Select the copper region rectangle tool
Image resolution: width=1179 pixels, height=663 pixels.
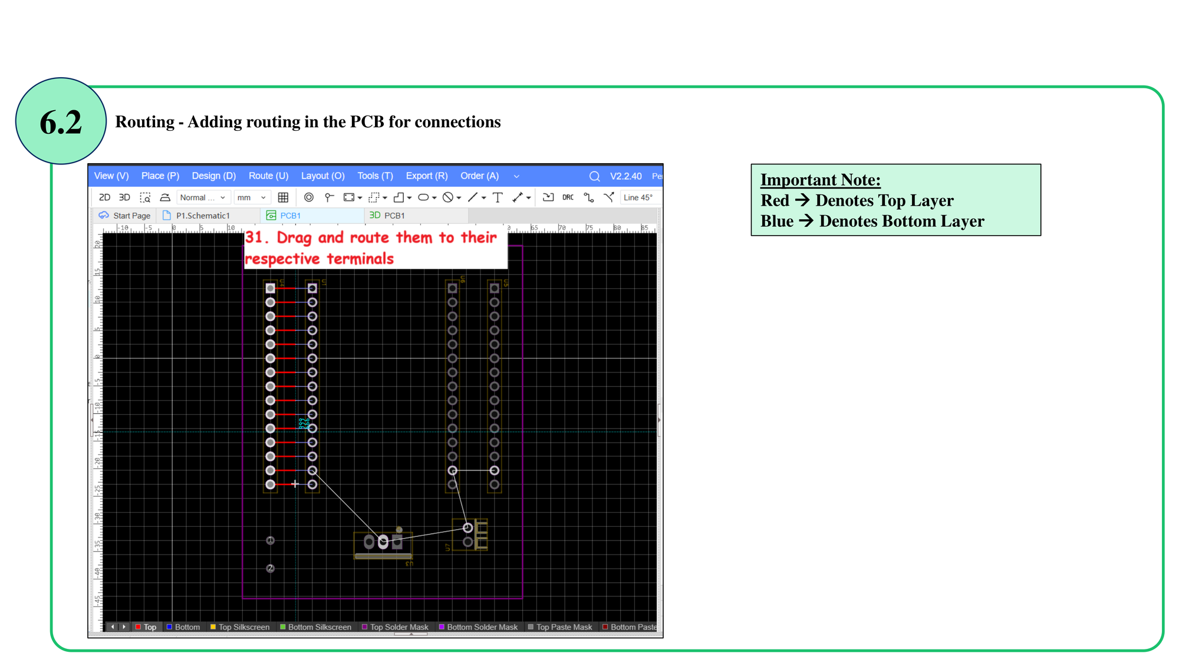(350, 197)
